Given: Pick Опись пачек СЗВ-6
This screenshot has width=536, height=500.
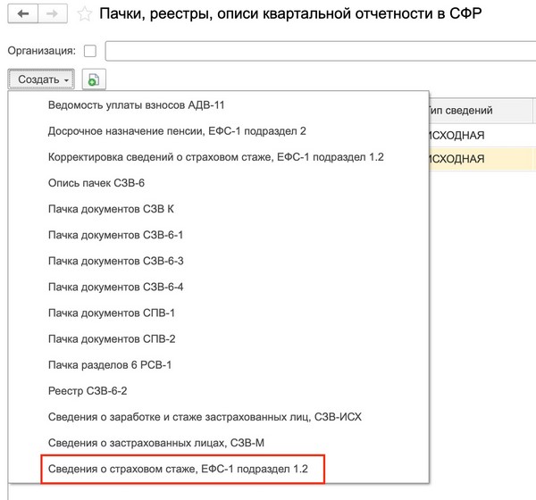Looking at the screenshot, I should point(96,183).
